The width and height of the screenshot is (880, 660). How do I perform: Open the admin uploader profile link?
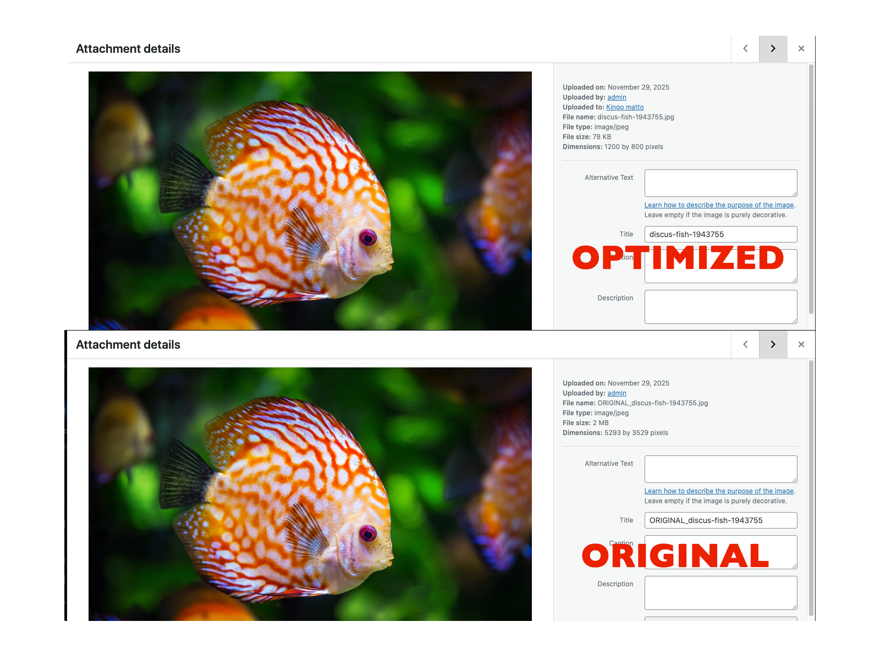[x=616, y=97]
